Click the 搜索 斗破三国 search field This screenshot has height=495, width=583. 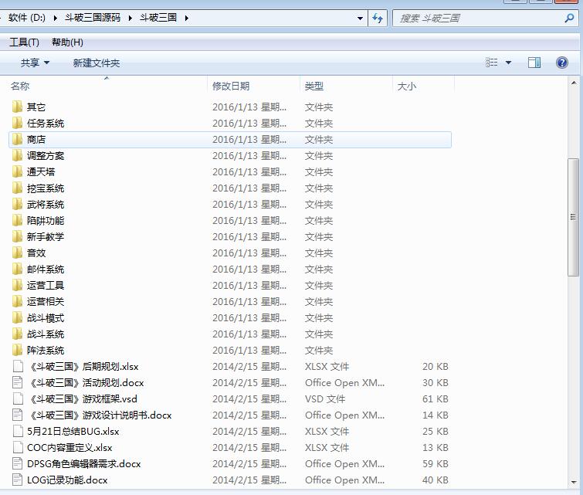(479, 18)
